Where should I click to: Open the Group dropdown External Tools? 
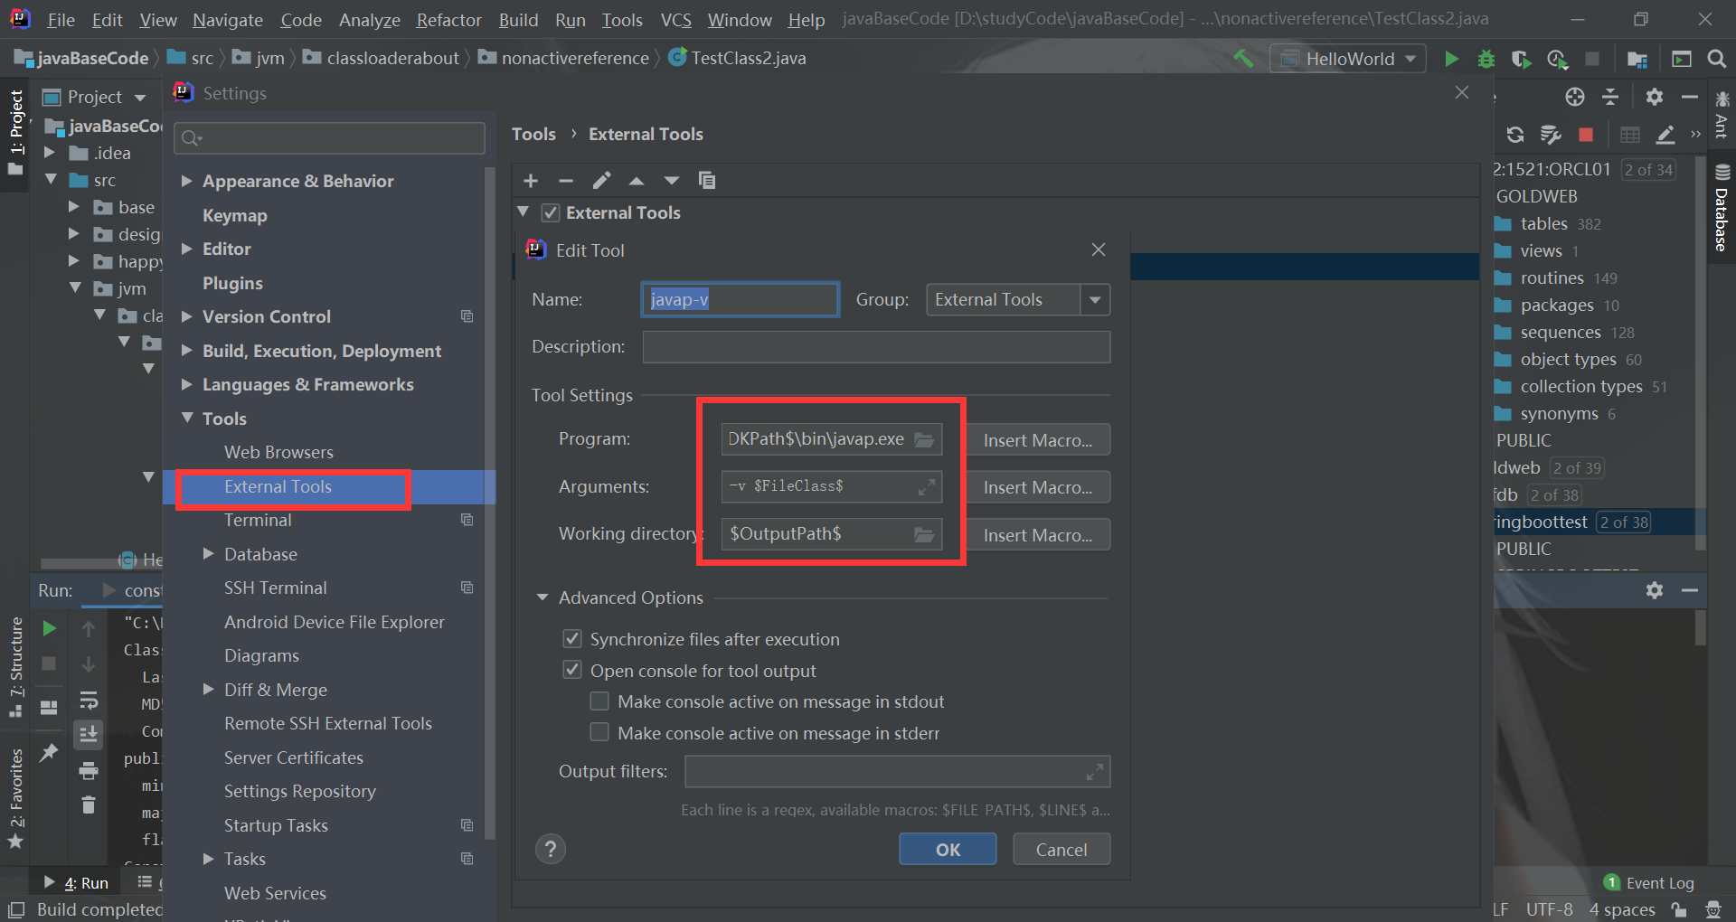[1018, 299]
